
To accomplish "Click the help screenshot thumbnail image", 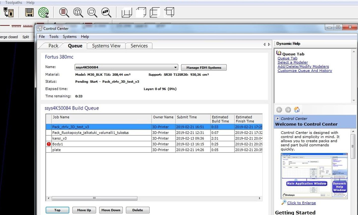I will 314,176.
